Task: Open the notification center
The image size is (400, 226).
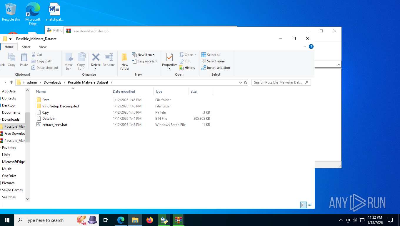Action: (x=390, y=220)
